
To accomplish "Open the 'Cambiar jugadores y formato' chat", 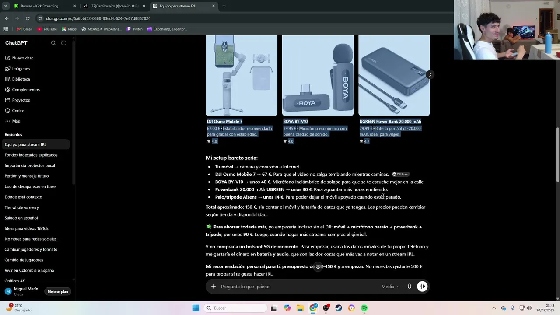I will coord(35,249).
